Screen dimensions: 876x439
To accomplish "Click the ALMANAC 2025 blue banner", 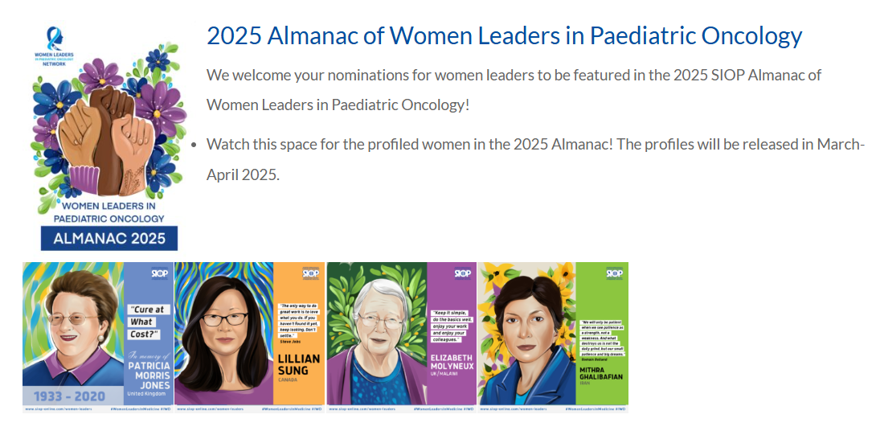I will (109, 238).
